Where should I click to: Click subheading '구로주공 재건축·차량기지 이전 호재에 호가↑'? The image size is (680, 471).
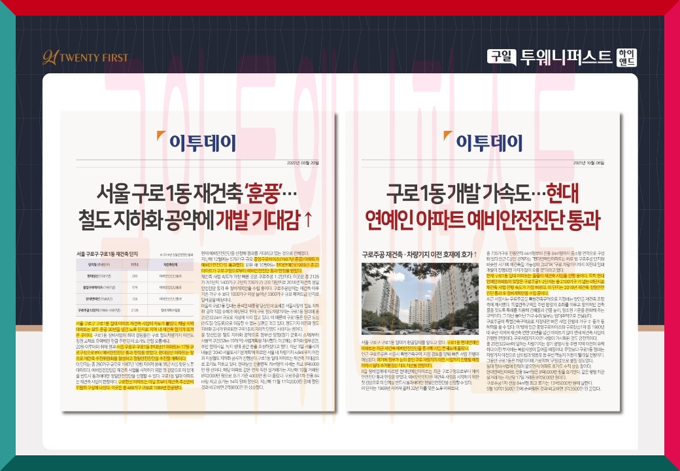(x=419, y=254)
